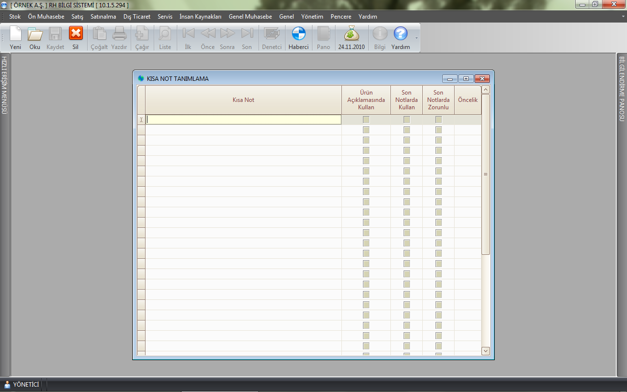Click the 24.11.2010 date money-bag icon

[351, 34]
